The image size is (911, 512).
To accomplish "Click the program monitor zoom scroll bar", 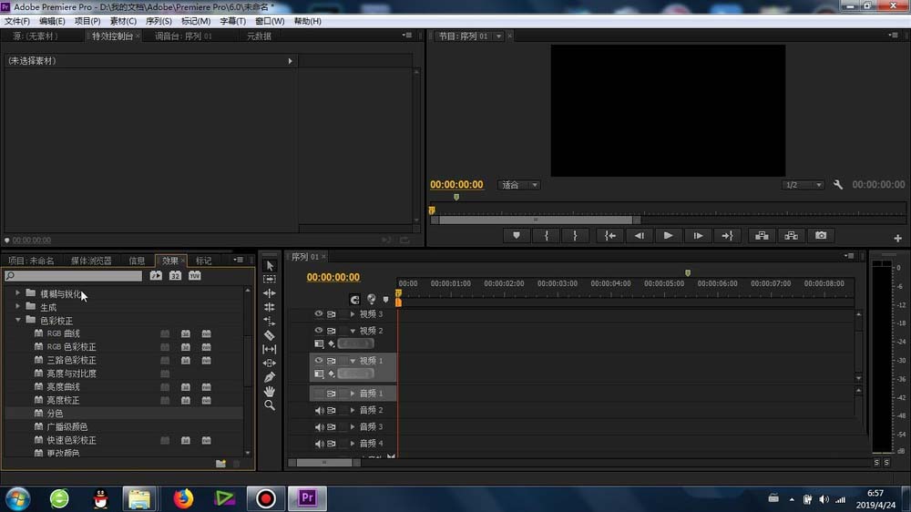I will (x=536, y=220).
